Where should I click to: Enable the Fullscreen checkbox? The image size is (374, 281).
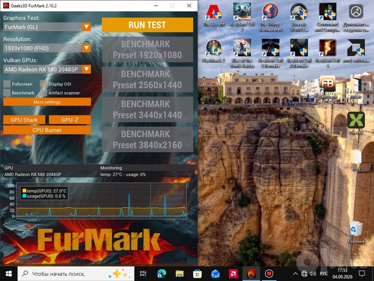[x=7, y=84]
